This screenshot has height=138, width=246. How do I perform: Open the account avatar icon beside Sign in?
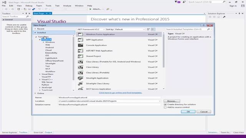243,6
